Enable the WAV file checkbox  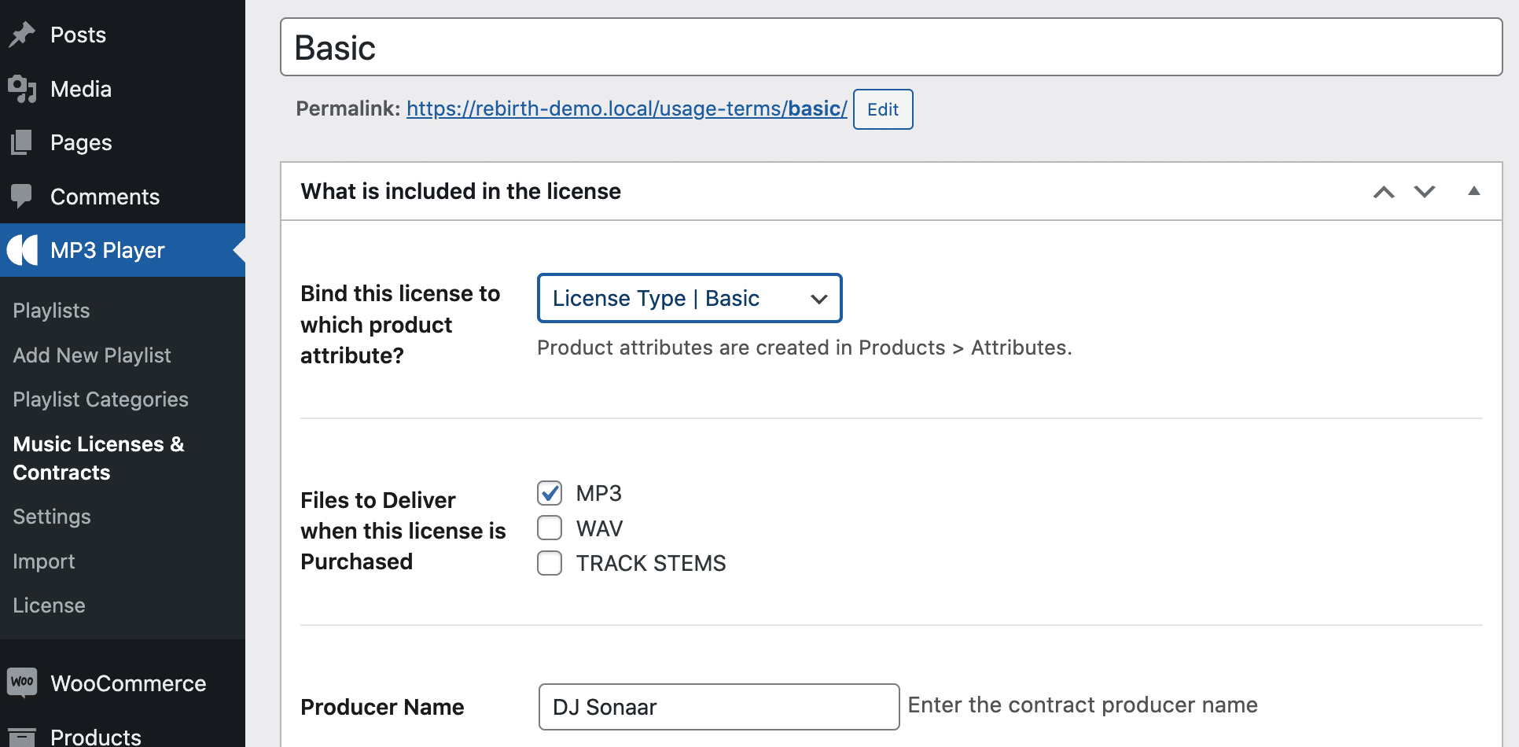point(550,528)
